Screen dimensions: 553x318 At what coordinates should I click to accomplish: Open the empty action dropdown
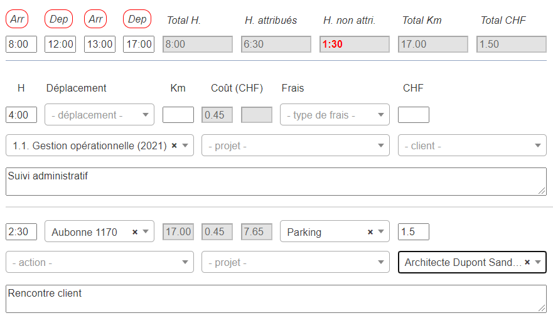[99, 262]
